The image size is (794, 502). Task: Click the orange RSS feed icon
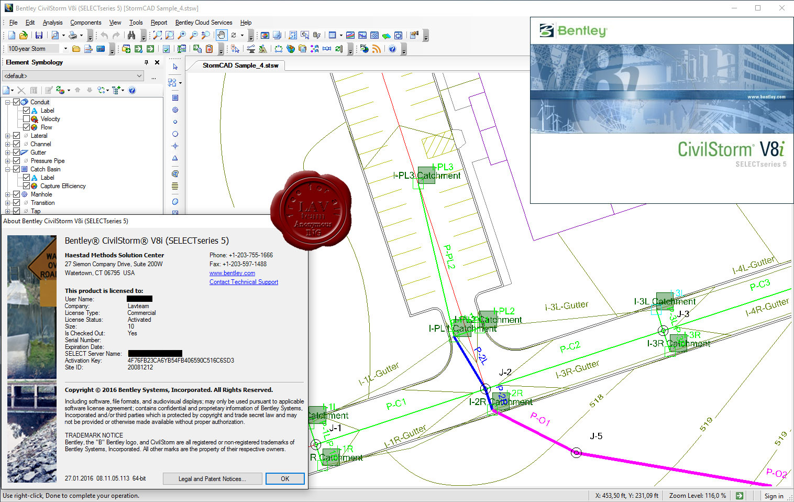tap(377, 49)
